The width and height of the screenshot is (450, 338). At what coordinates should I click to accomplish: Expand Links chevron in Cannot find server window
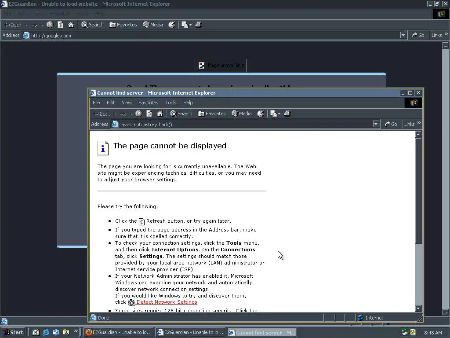click(x=419, y=123)
